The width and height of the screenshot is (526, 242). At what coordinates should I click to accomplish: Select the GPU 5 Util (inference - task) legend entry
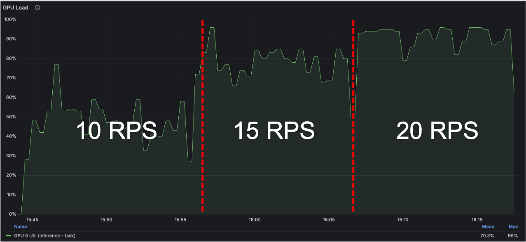point(45,236)
